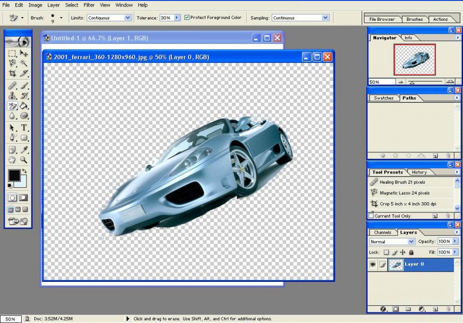Image resolution: width=463 pixels, height=323 pixels.
Task: Select the Crop tool in toolbox
Action: (x=12, y=73)
